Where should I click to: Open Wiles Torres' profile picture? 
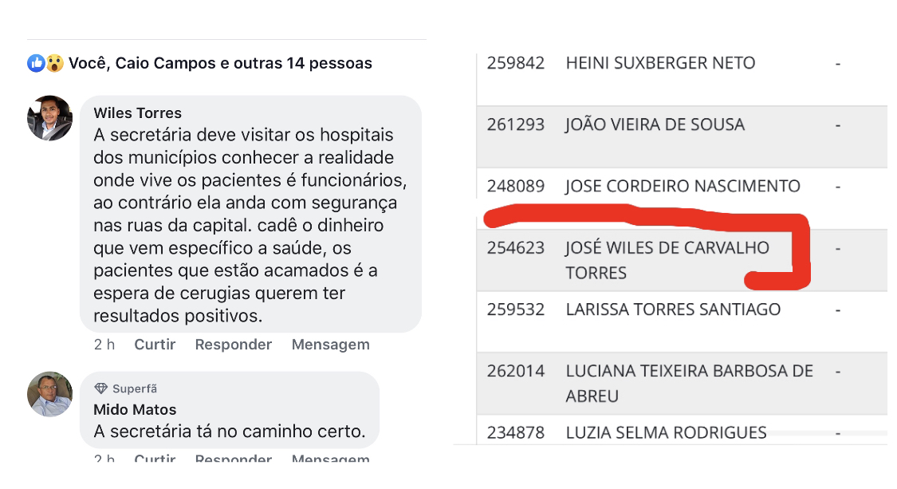coord(50,118)
